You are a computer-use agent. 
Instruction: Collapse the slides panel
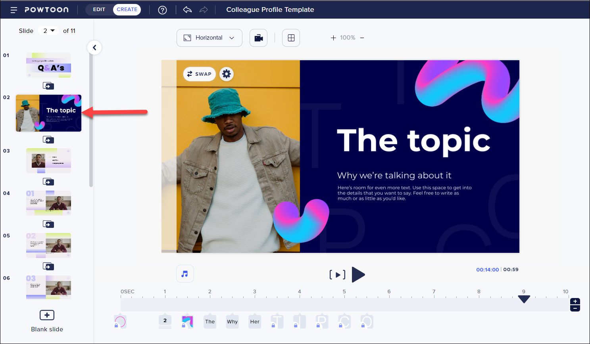(94, 48)
